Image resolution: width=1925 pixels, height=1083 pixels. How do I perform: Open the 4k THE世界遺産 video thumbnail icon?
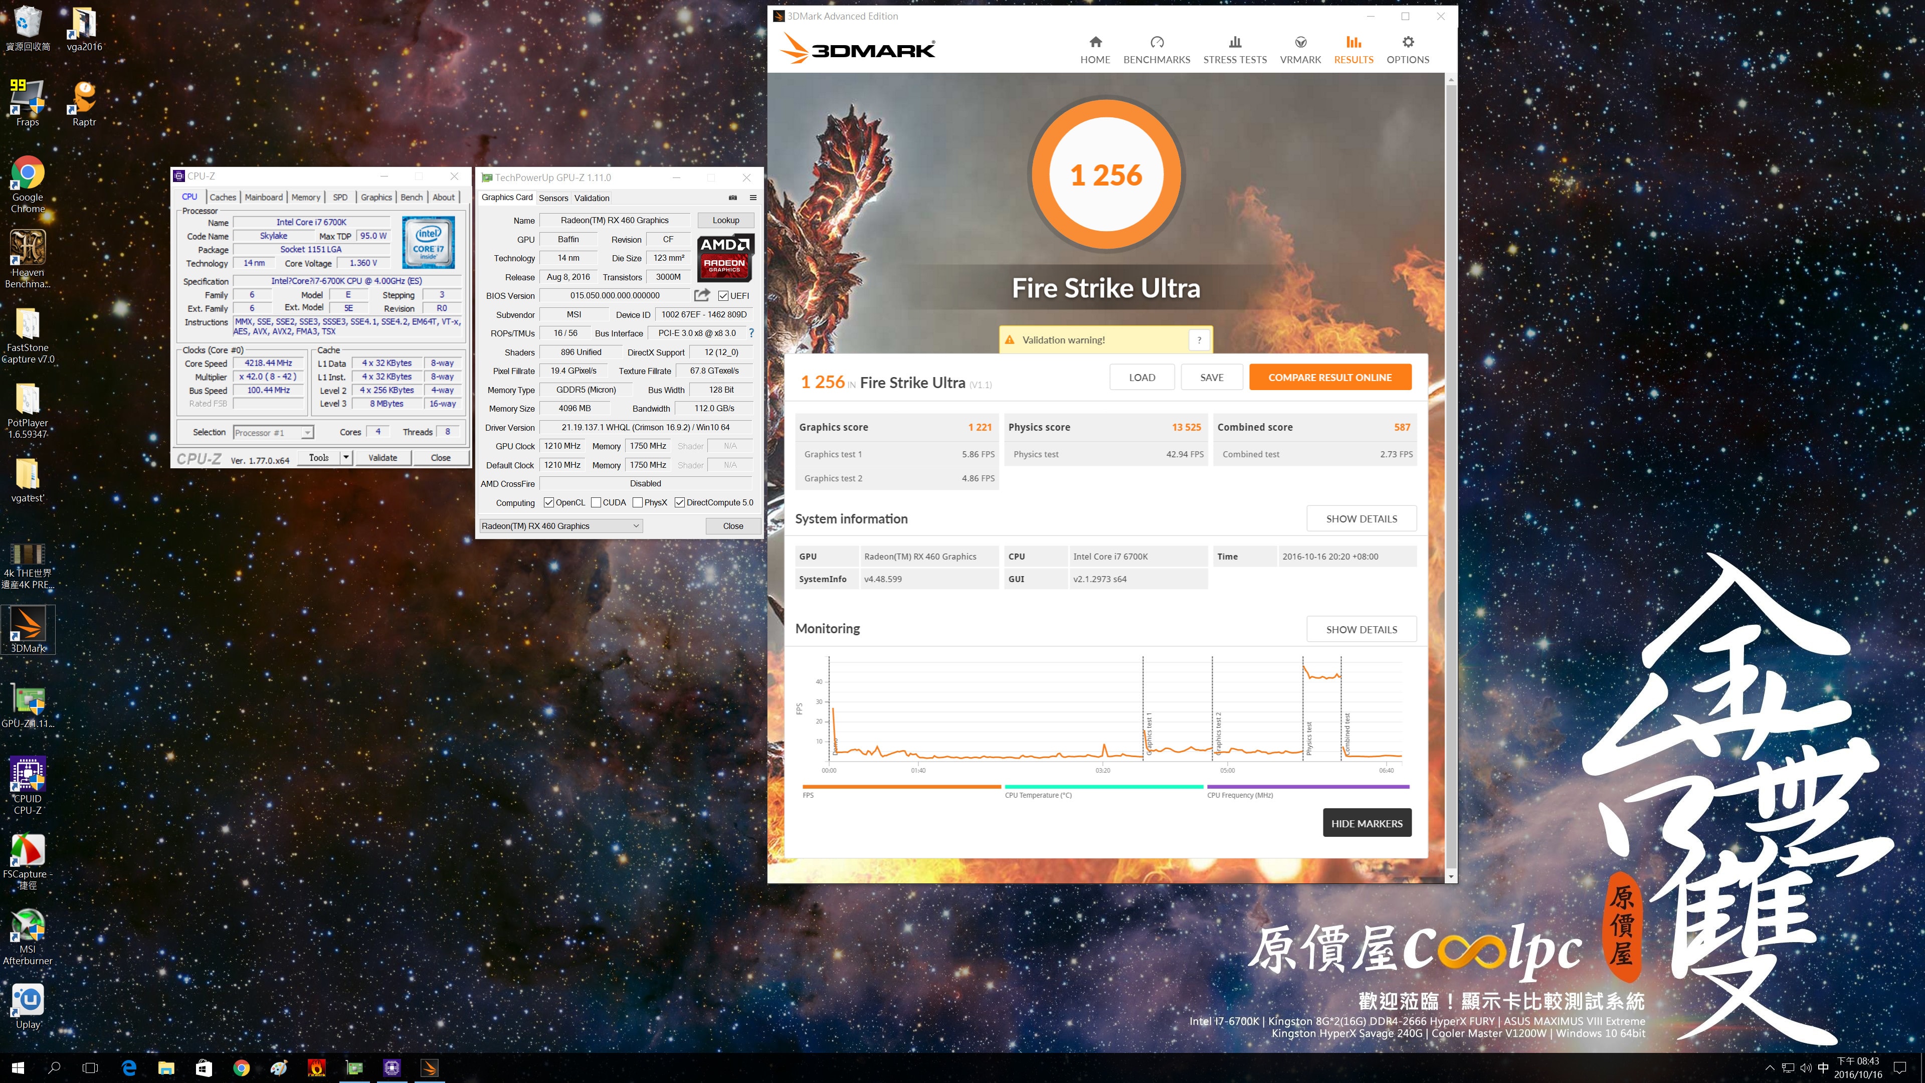point(28,566)
